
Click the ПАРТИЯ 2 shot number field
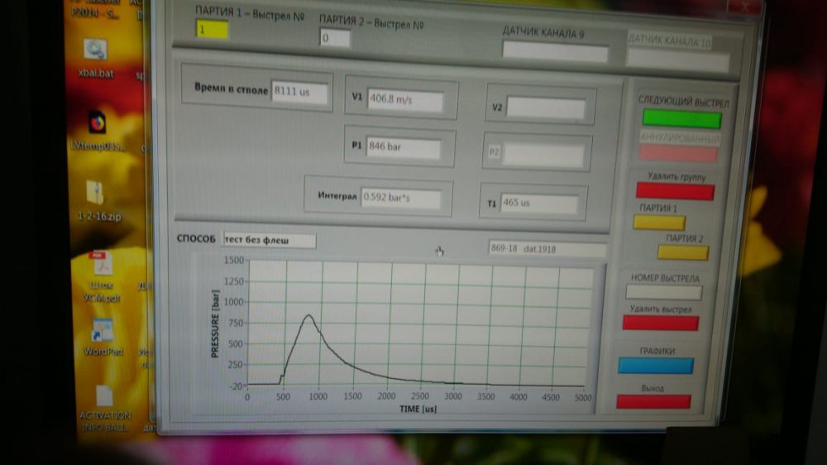(x=335, y=38)
